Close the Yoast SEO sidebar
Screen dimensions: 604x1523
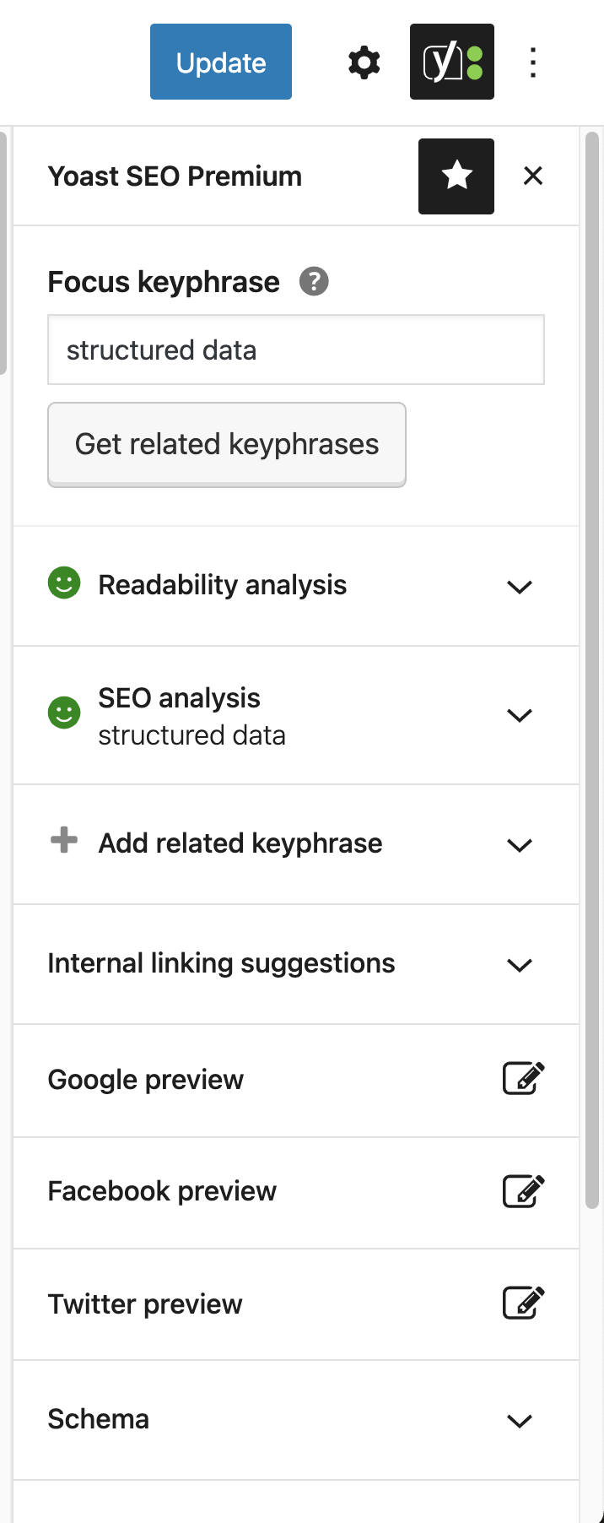pyautogui.click(x=533, y=176)
